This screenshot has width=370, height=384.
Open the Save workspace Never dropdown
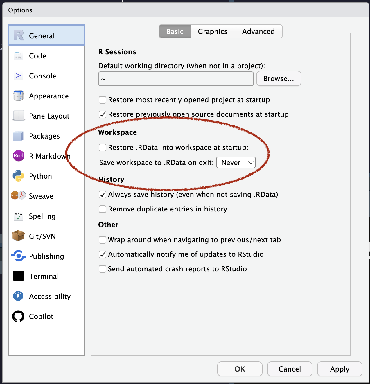click(236, 163)
